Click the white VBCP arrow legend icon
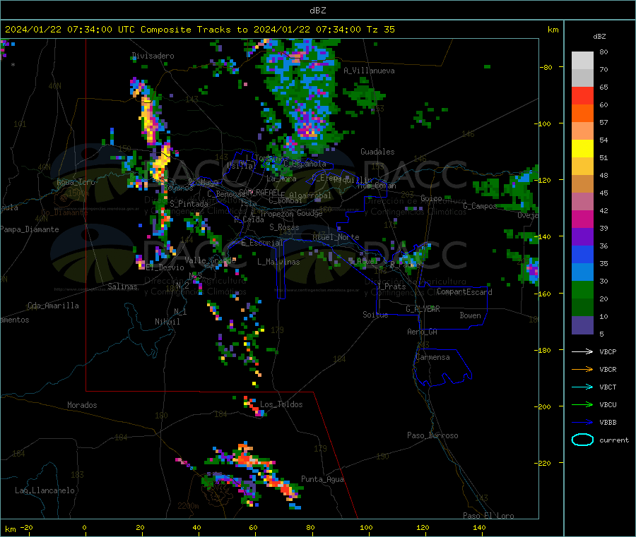 click(582, 351)
